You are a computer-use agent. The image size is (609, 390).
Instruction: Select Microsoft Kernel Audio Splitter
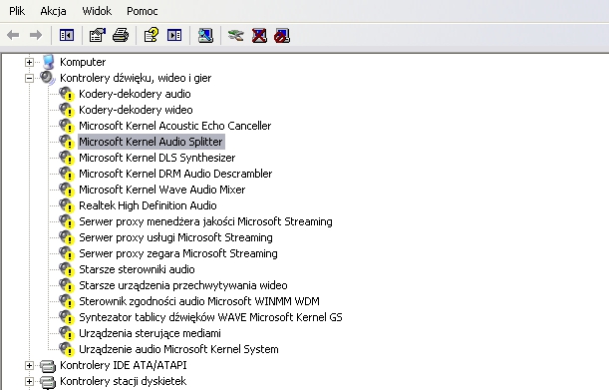(152, 142)
